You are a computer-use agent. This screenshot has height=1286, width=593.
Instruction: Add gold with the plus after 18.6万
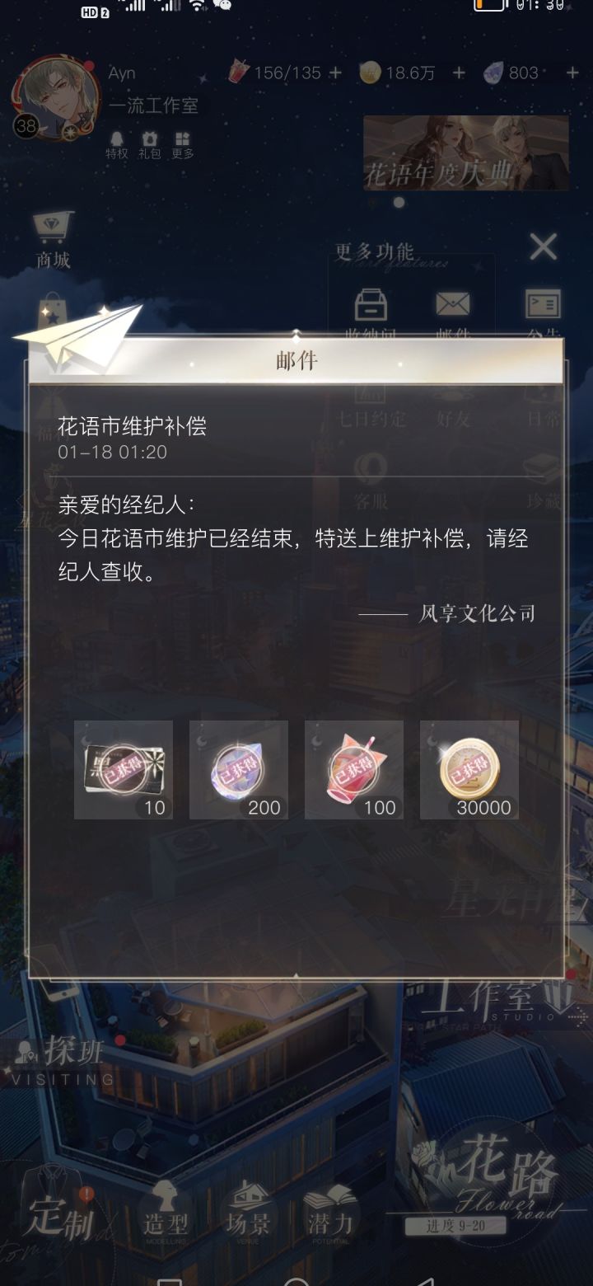[459, 73]
